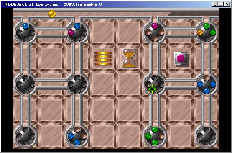Click the magenta marble beside the blue marble
This screenshot has width=232, height=153.
coord(71,32)
